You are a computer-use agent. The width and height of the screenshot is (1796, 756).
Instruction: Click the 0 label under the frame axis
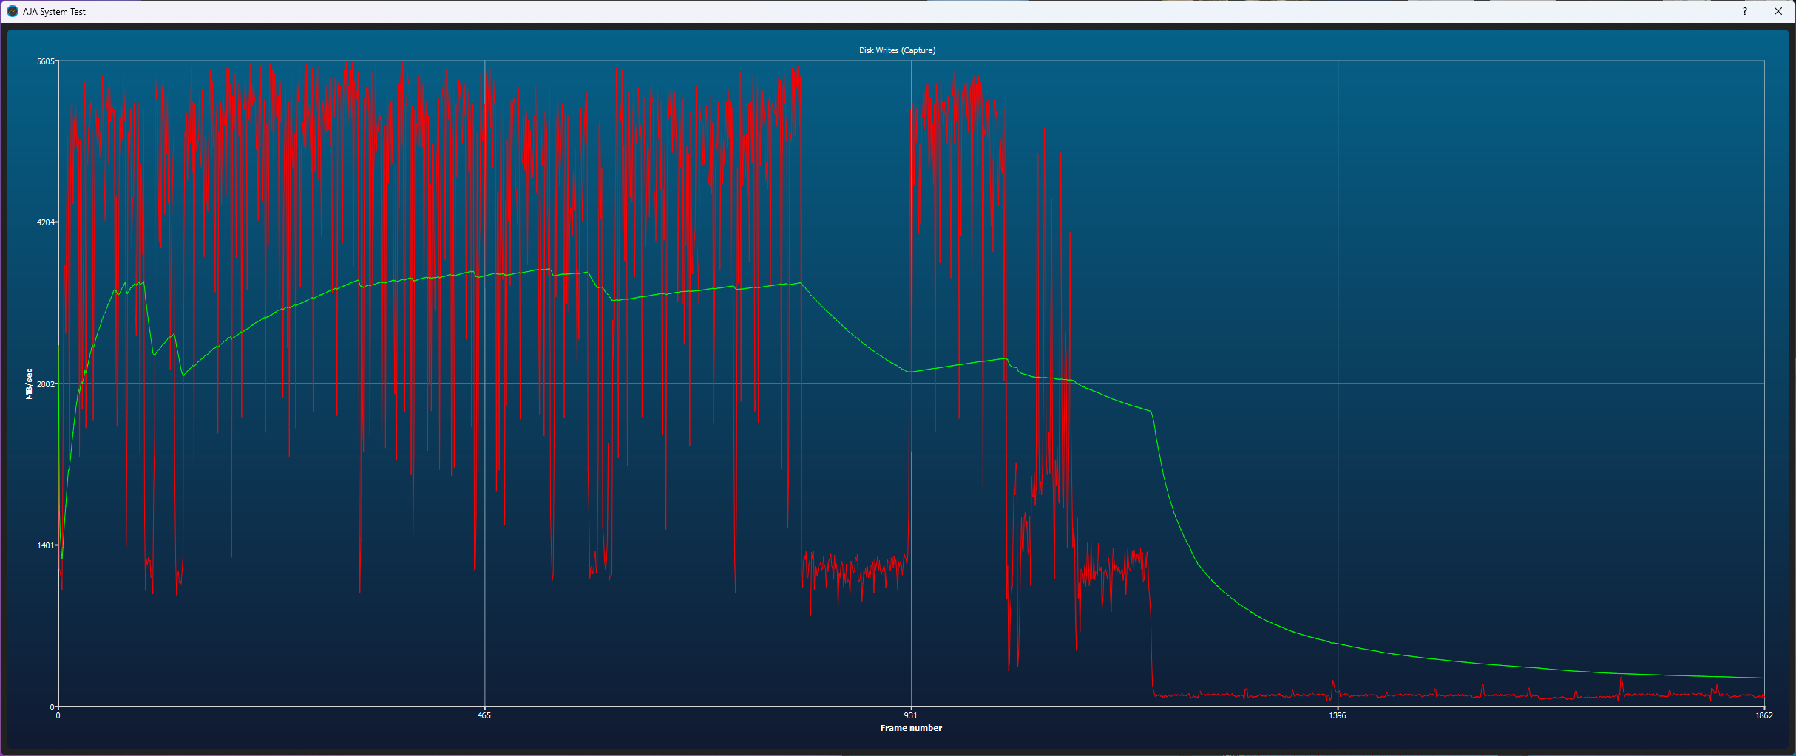58,715
